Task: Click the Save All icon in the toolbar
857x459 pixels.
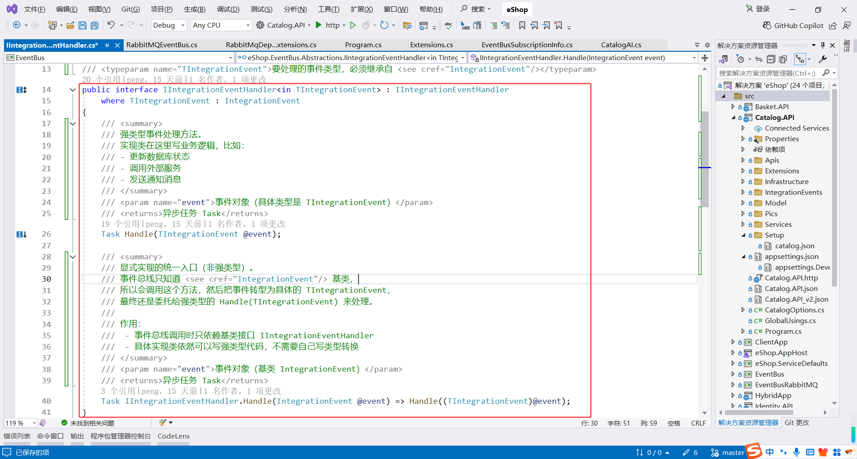Action: [94, 25]
